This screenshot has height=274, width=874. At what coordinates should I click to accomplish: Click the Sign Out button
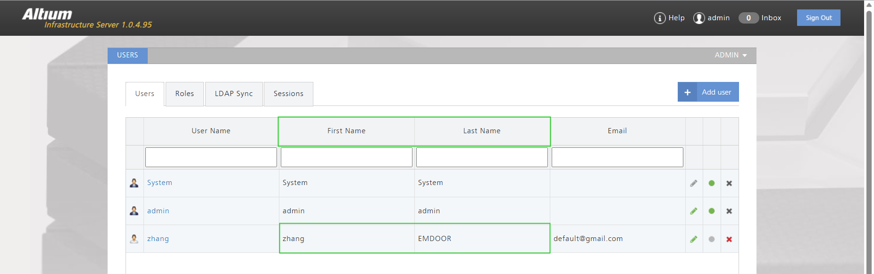click(x=818, y=18)
